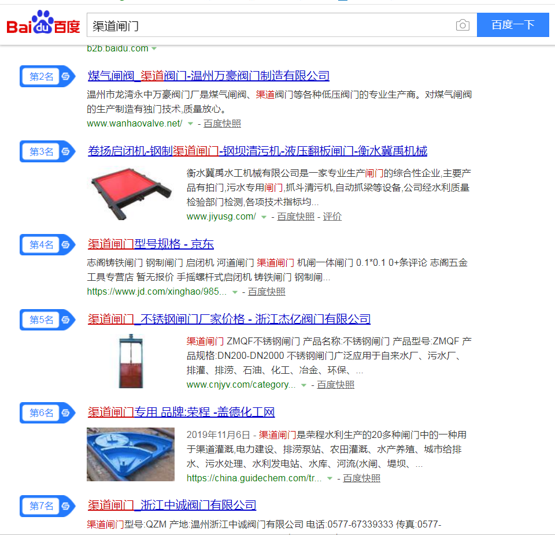Expand the arrow beside www.wanhaovalve.net
The image size is (555, 535).
tap(190, 124)
